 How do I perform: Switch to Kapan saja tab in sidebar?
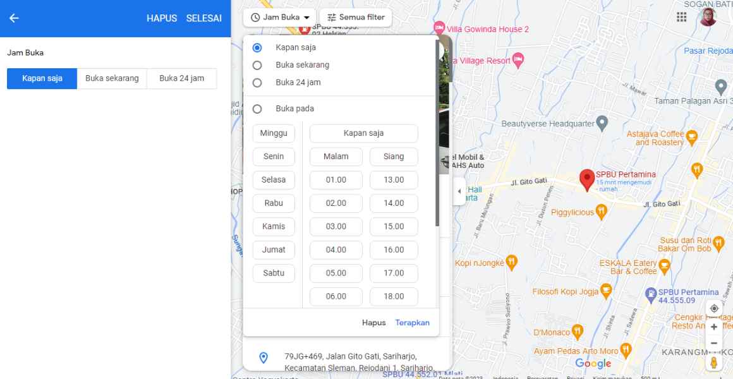click(x=42, y=78)
